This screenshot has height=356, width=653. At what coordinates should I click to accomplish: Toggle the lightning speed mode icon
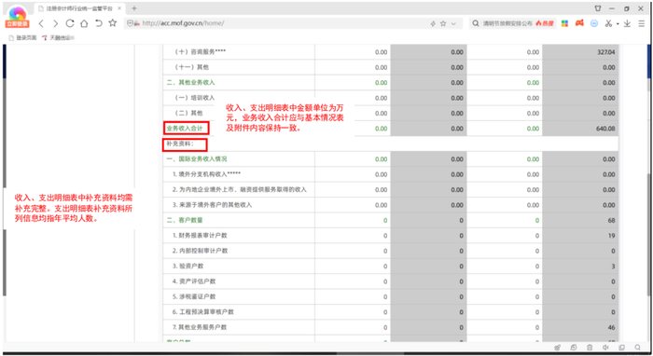point(433,23)
